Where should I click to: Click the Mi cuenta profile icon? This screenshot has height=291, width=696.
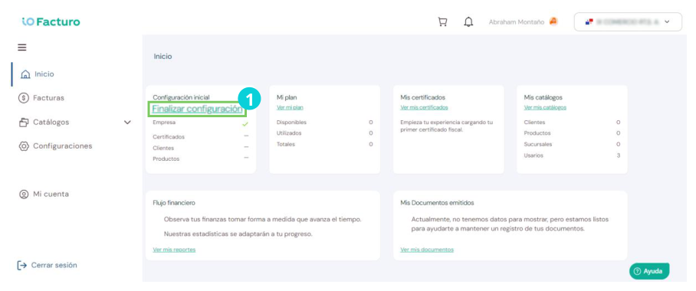click(x=24, y=195)
